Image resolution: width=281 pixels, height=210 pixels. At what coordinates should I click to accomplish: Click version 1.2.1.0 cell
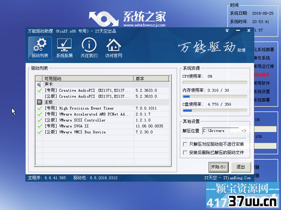pyautogui.click(x=143, y=120)
